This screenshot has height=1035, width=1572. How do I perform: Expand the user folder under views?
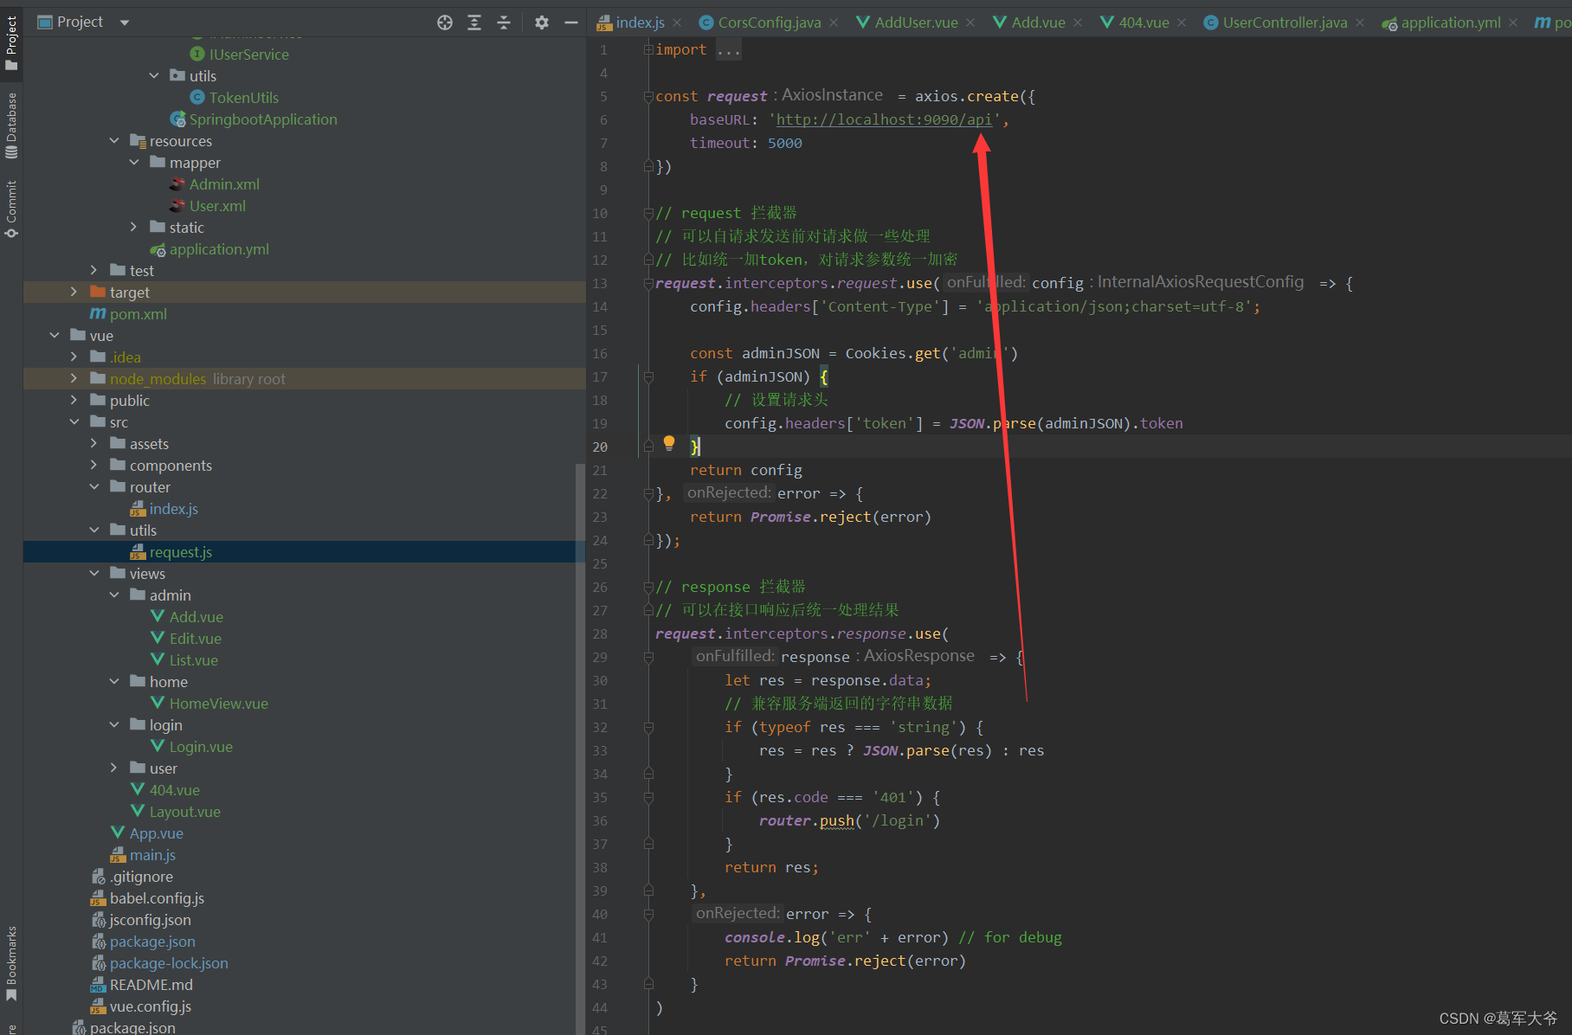coord(114,768)
